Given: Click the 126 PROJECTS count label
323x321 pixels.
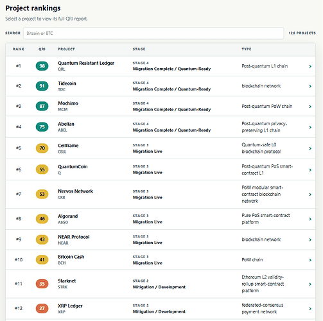Looking at the screenshot, I should pos(302,33).
